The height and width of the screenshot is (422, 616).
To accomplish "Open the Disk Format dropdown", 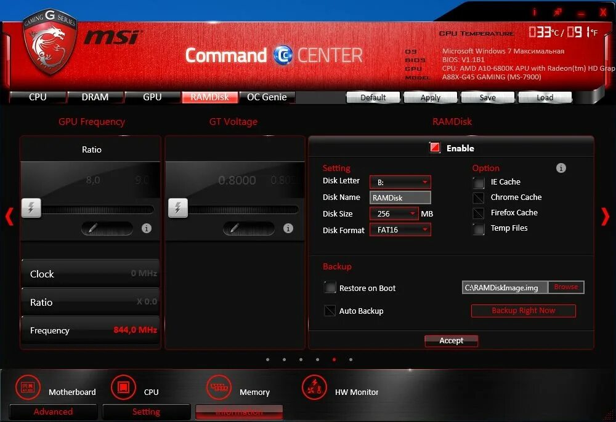I will tap(400, 229).
